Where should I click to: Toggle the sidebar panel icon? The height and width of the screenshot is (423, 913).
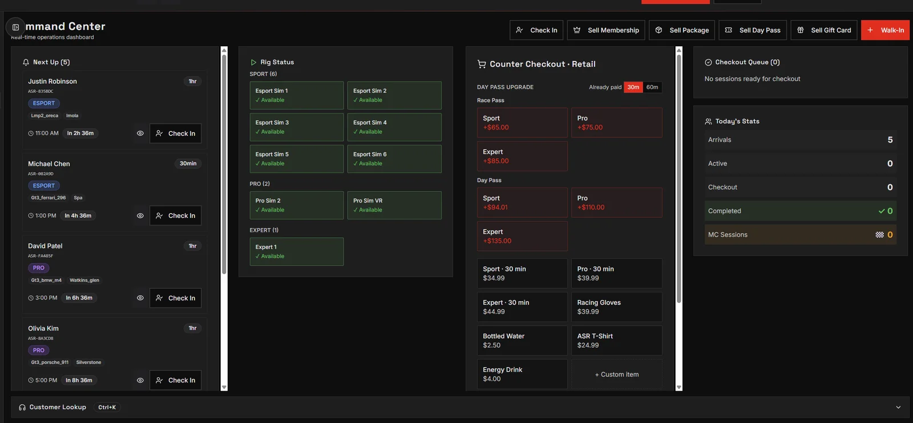coord(15,27)
